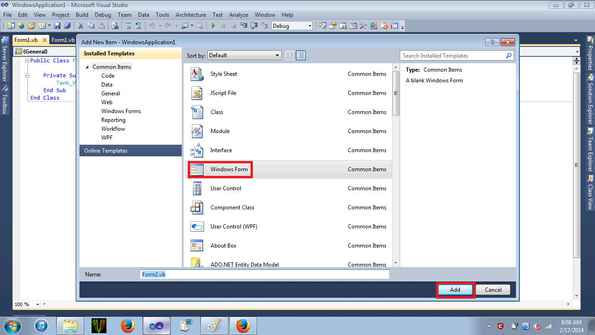The width and height of the screenshot is (595, 335).
Task: Open the Windows Start button
Action: (x=13, y=326)
